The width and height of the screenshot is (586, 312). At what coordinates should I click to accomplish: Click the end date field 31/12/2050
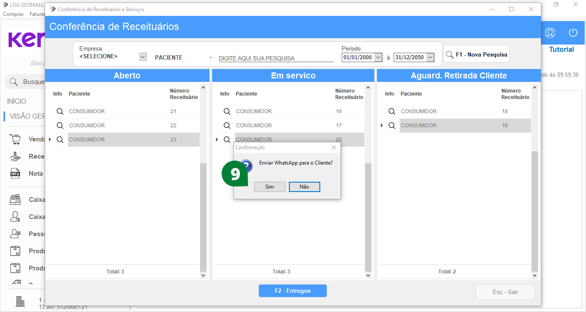410,57
